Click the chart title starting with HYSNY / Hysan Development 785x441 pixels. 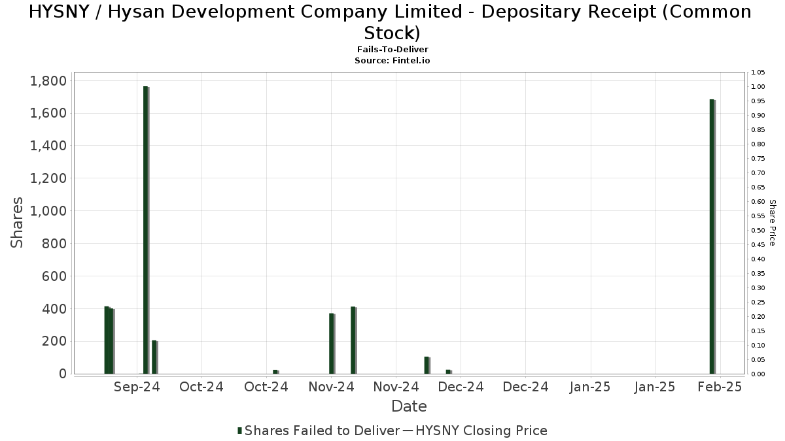click(391, 22)
